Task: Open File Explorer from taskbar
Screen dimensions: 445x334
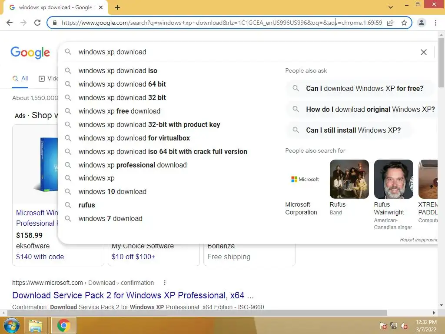Action: click(x=36, y=325)
